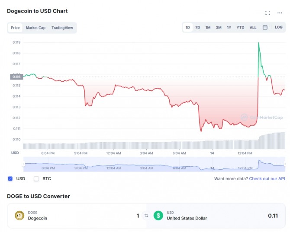The width and height of the screenshot is (290, 232).
Task: Click the left handle of range slider
Action: click(x=23, y=164)
